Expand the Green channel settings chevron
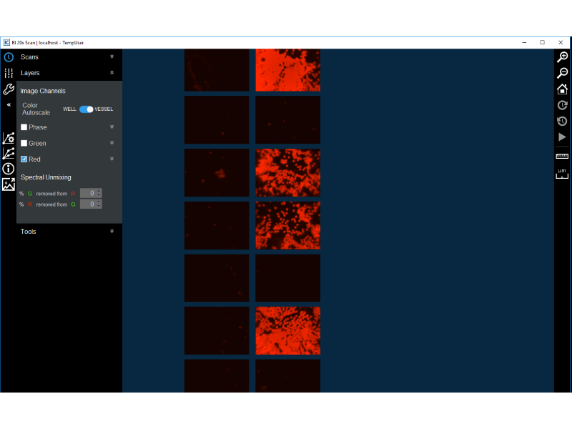The height and width of the screenshot is (429, 572). (x=112, y=142)
